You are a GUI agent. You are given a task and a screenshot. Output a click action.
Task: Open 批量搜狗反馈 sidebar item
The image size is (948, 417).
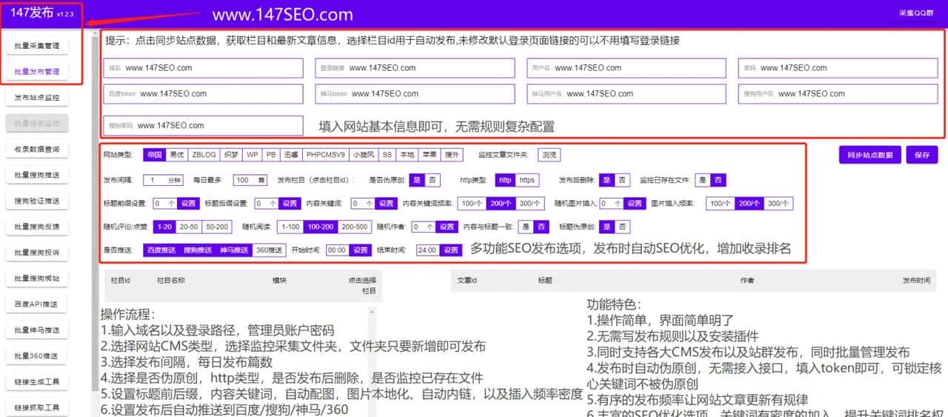37,227
